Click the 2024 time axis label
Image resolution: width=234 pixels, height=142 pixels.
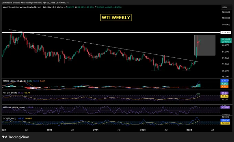pyautogui.click(x=96, y=130)
